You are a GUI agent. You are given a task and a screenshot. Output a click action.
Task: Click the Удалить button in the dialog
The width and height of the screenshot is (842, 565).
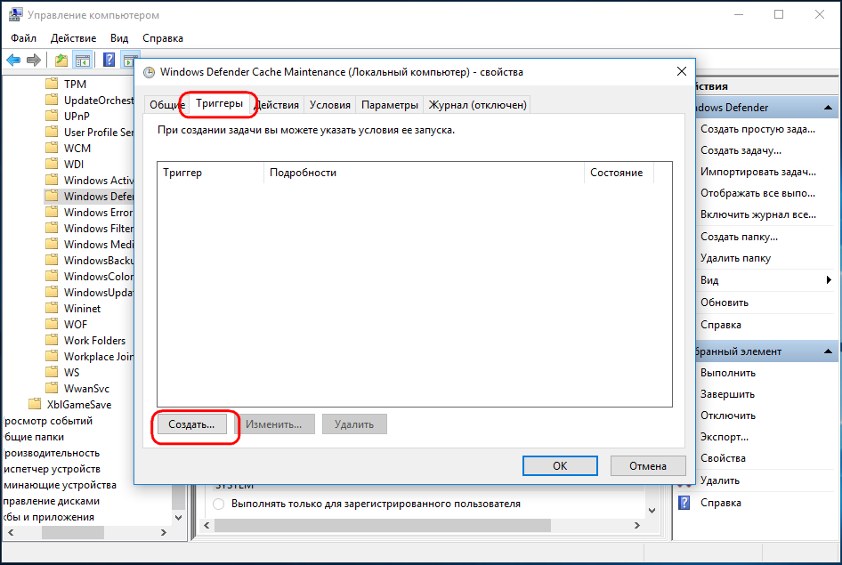click(354, 424)
